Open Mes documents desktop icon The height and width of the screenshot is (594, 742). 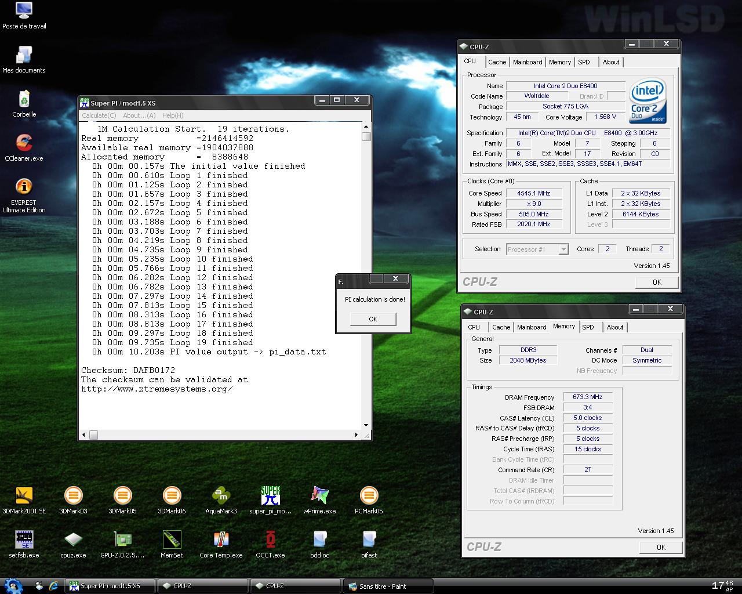tap(24, 60)
